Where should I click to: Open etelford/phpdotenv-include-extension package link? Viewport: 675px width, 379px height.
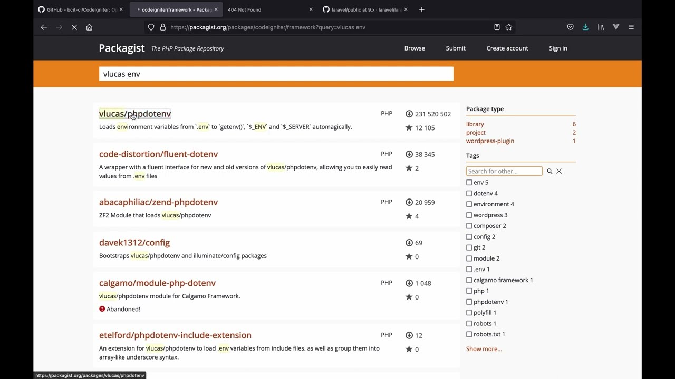(175, 335)
